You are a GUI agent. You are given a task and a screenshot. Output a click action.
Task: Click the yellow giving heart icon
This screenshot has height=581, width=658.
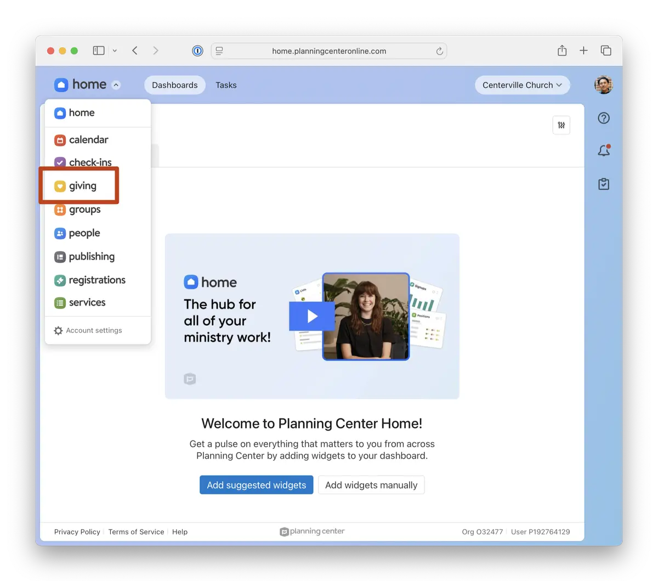(60, 187)
